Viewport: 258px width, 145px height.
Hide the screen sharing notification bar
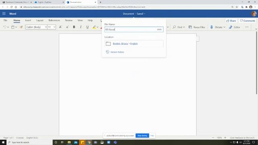(x=152, y=136)
